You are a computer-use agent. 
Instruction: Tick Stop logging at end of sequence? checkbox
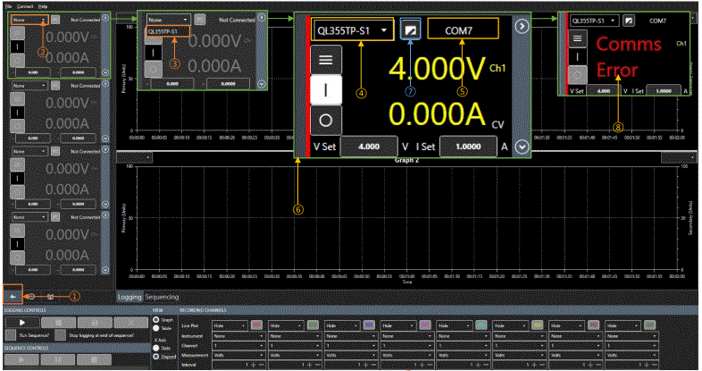pyautogui.click(x=60, y=334)
